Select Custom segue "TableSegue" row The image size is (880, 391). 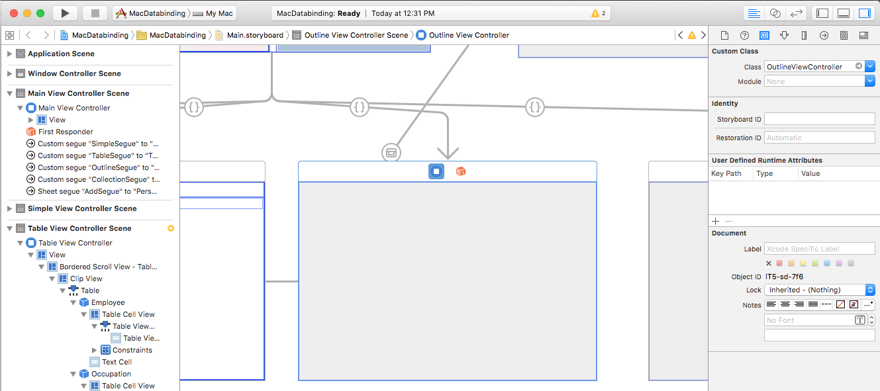(93, 155)
